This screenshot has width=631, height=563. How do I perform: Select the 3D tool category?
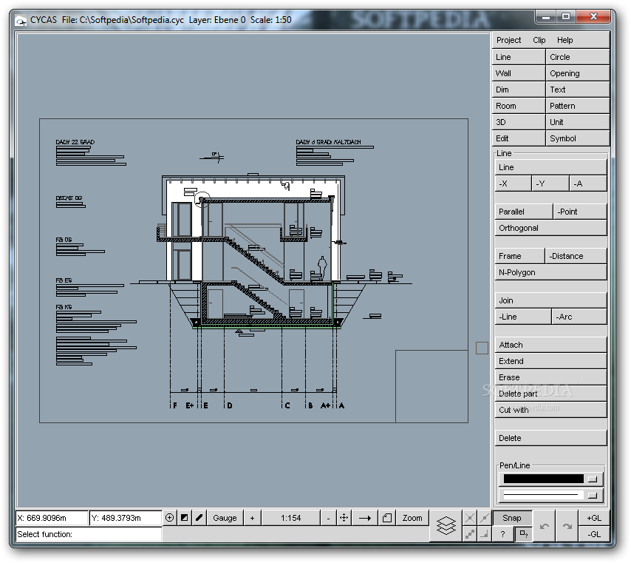click(x=519, y=122)
